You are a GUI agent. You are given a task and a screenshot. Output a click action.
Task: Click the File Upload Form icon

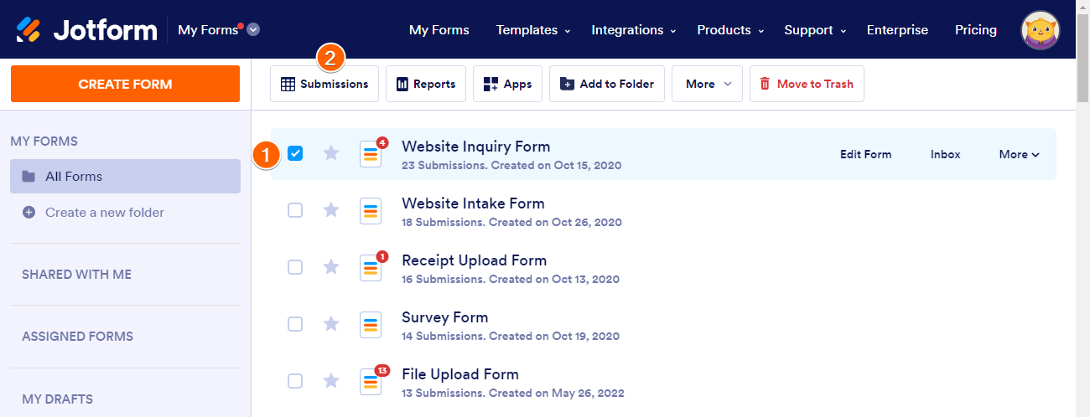pyautogui.click(x=371, y=382)
